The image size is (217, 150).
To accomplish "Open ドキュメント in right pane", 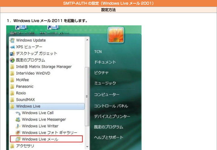I will pyautogui.click(x=105, y=62).
